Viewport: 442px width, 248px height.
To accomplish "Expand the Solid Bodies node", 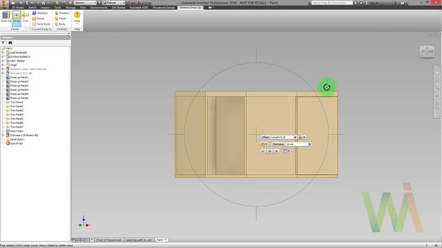I will (x=3, y=52).
